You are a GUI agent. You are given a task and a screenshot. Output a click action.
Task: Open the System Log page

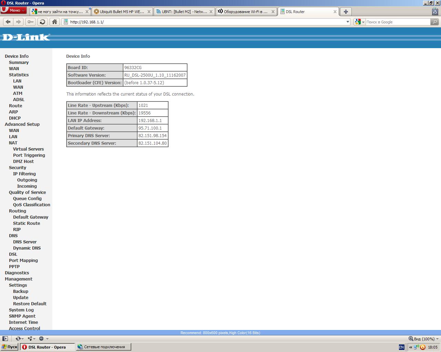21,310
